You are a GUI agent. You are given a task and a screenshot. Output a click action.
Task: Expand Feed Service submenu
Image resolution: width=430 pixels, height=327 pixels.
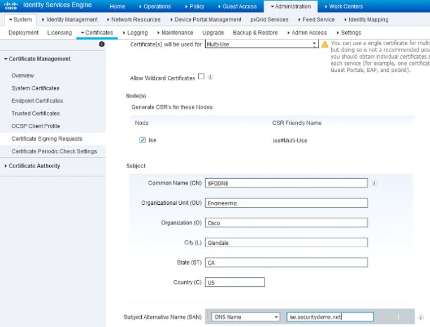[x=316, y=19]
